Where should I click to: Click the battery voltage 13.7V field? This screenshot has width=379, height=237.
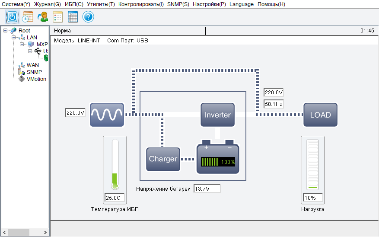click(x=207, y=189)
